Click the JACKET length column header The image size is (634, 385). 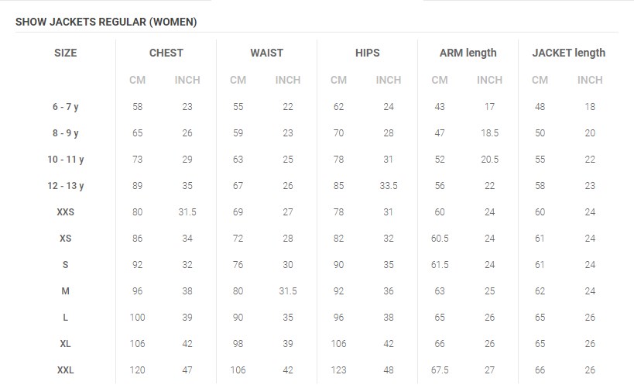coord(568,53)
